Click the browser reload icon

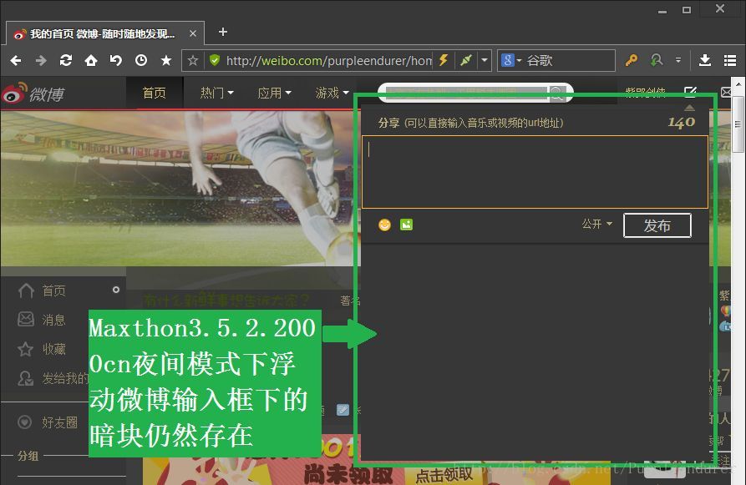tap(65, 60)
